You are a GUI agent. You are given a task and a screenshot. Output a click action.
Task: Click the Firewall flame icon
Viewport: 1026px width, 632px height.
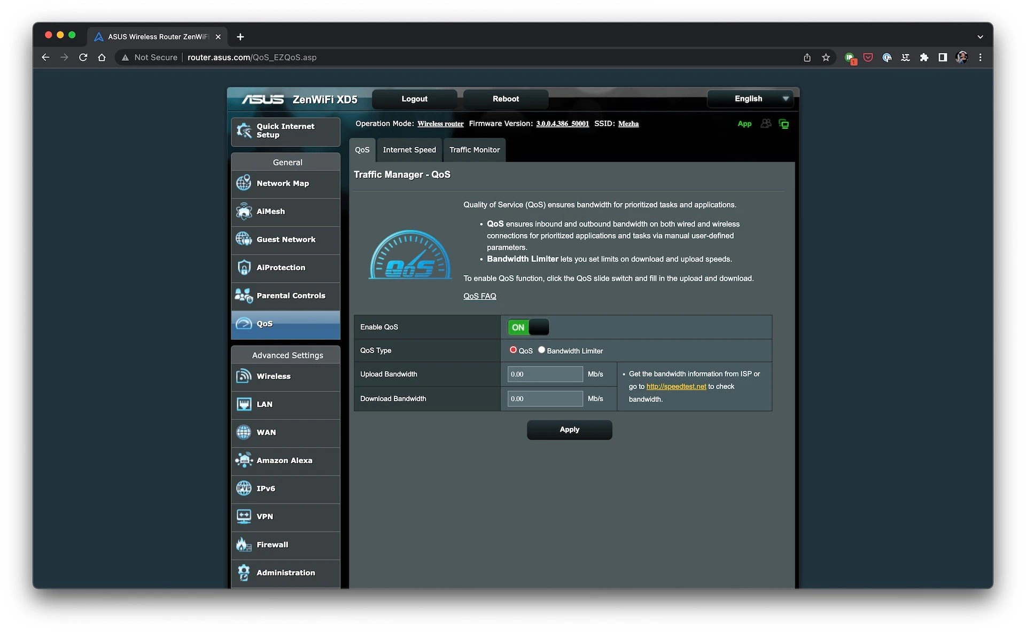point(244,544)
